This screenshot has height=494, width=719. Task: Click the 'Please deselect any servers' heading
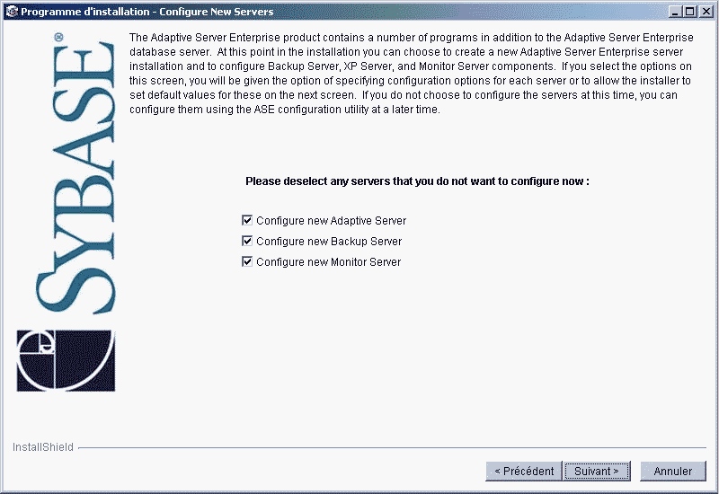point(417,181)
